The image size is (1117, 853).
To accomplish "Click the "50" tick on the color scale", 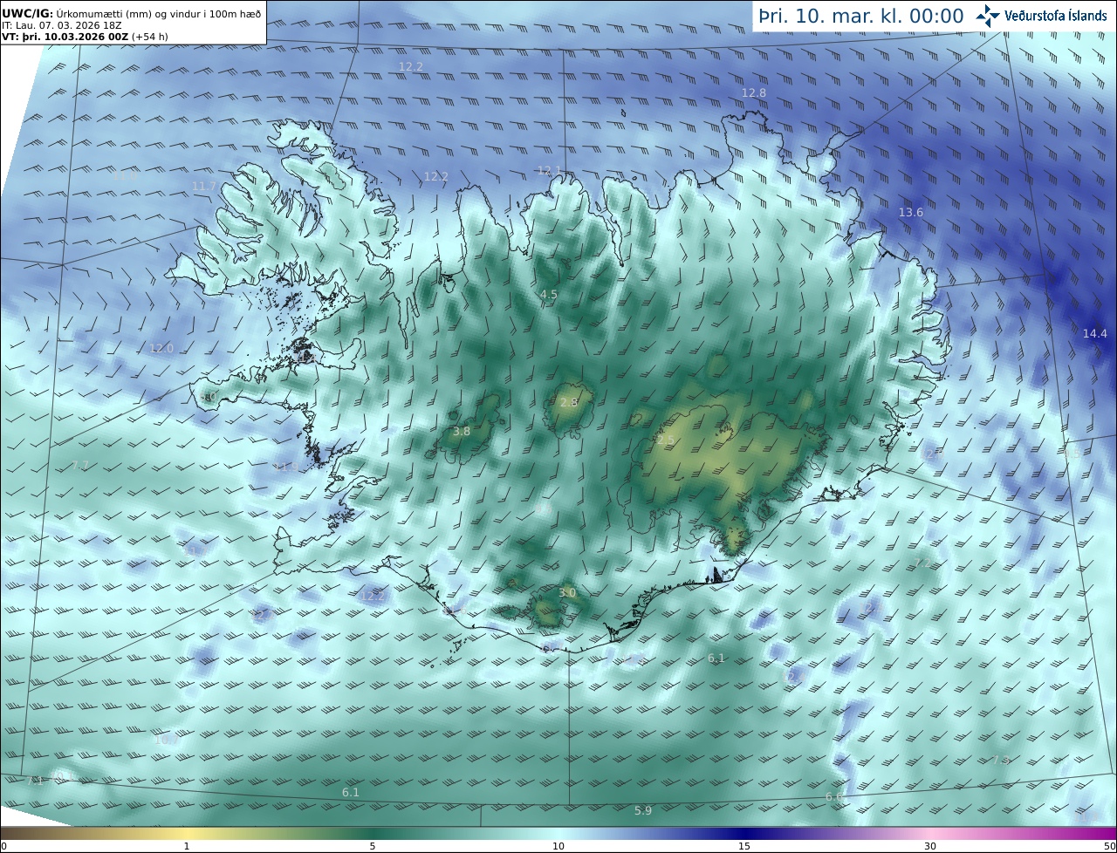I will [x=1109, y=846].
